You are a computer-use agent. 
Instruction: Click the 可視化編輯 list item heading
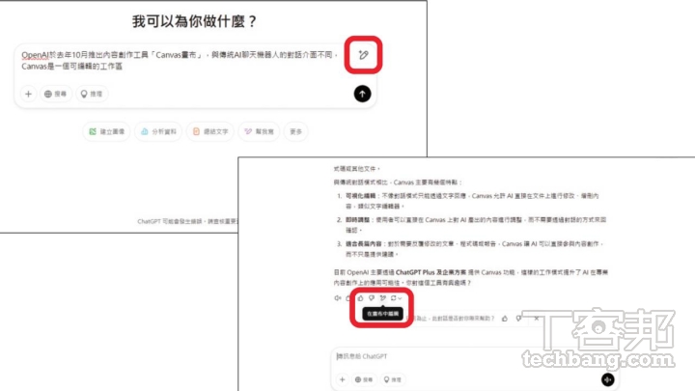pyautogui.click(x=360, y=195)
